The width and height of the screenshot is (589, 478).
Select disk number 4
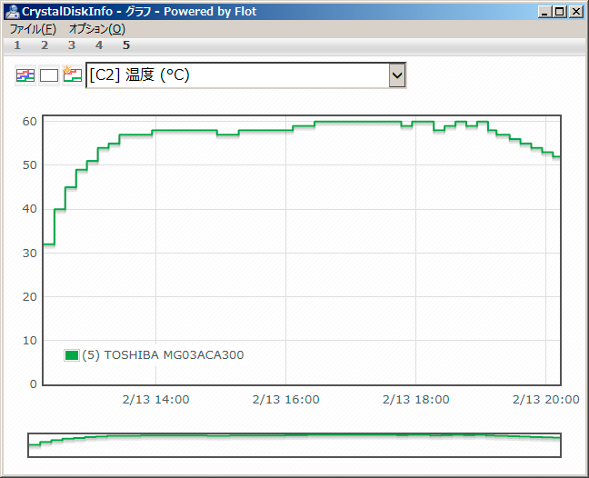(x=99, y=45)
